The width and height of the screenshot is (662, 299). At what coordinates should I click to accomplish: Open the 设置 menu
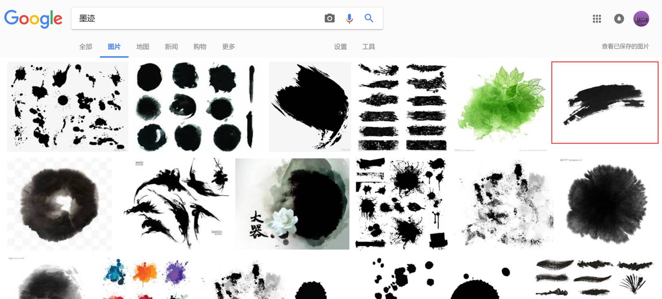coord(341,47)
